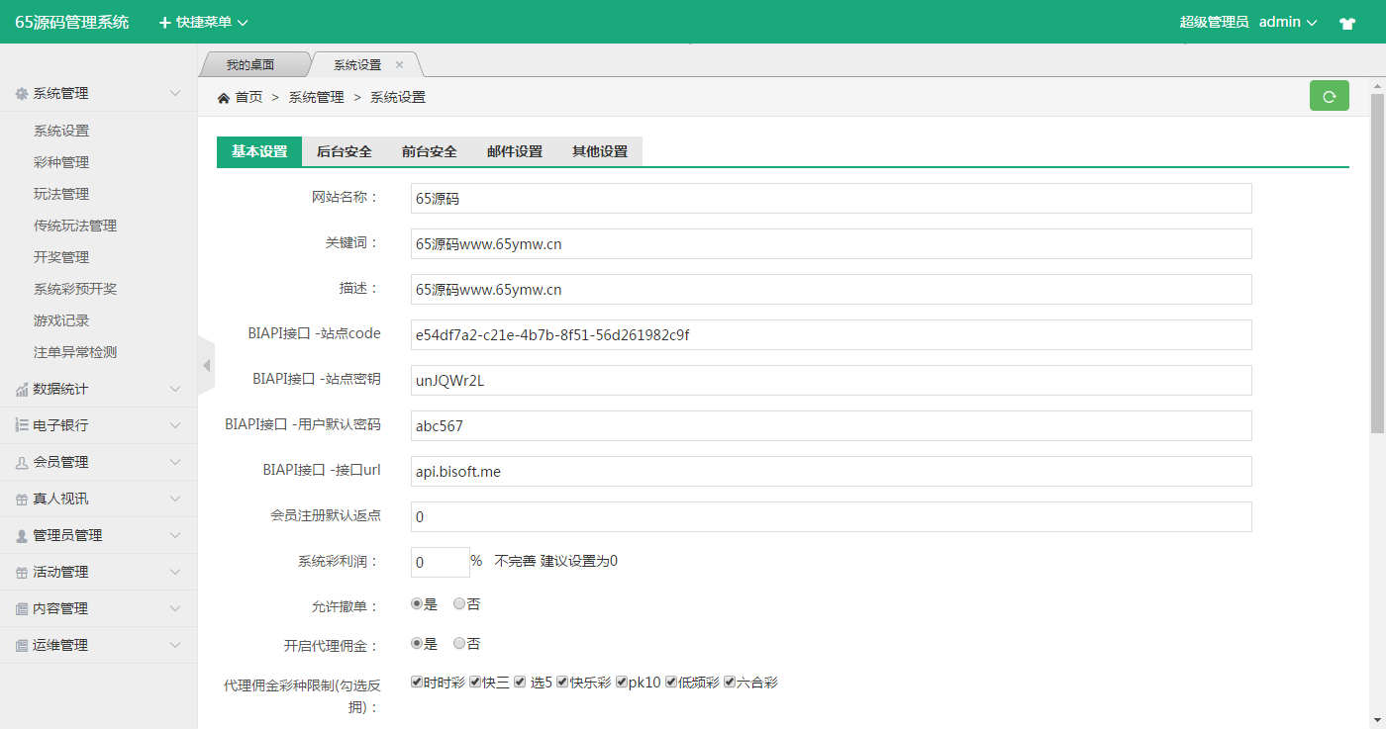Click the gift icon beside 活动管理
Viewport: 1386px width, 729px height.
point(22,573)
